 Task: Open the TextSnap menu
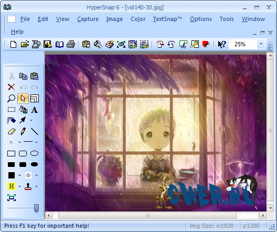(x=167, y=19)
